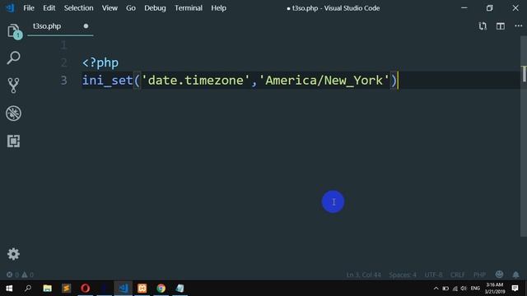This screenshot has height=296, width=527.
Task: Click line number 3 in the gutter
Action: pyautogui.click(x=63, y=81)
